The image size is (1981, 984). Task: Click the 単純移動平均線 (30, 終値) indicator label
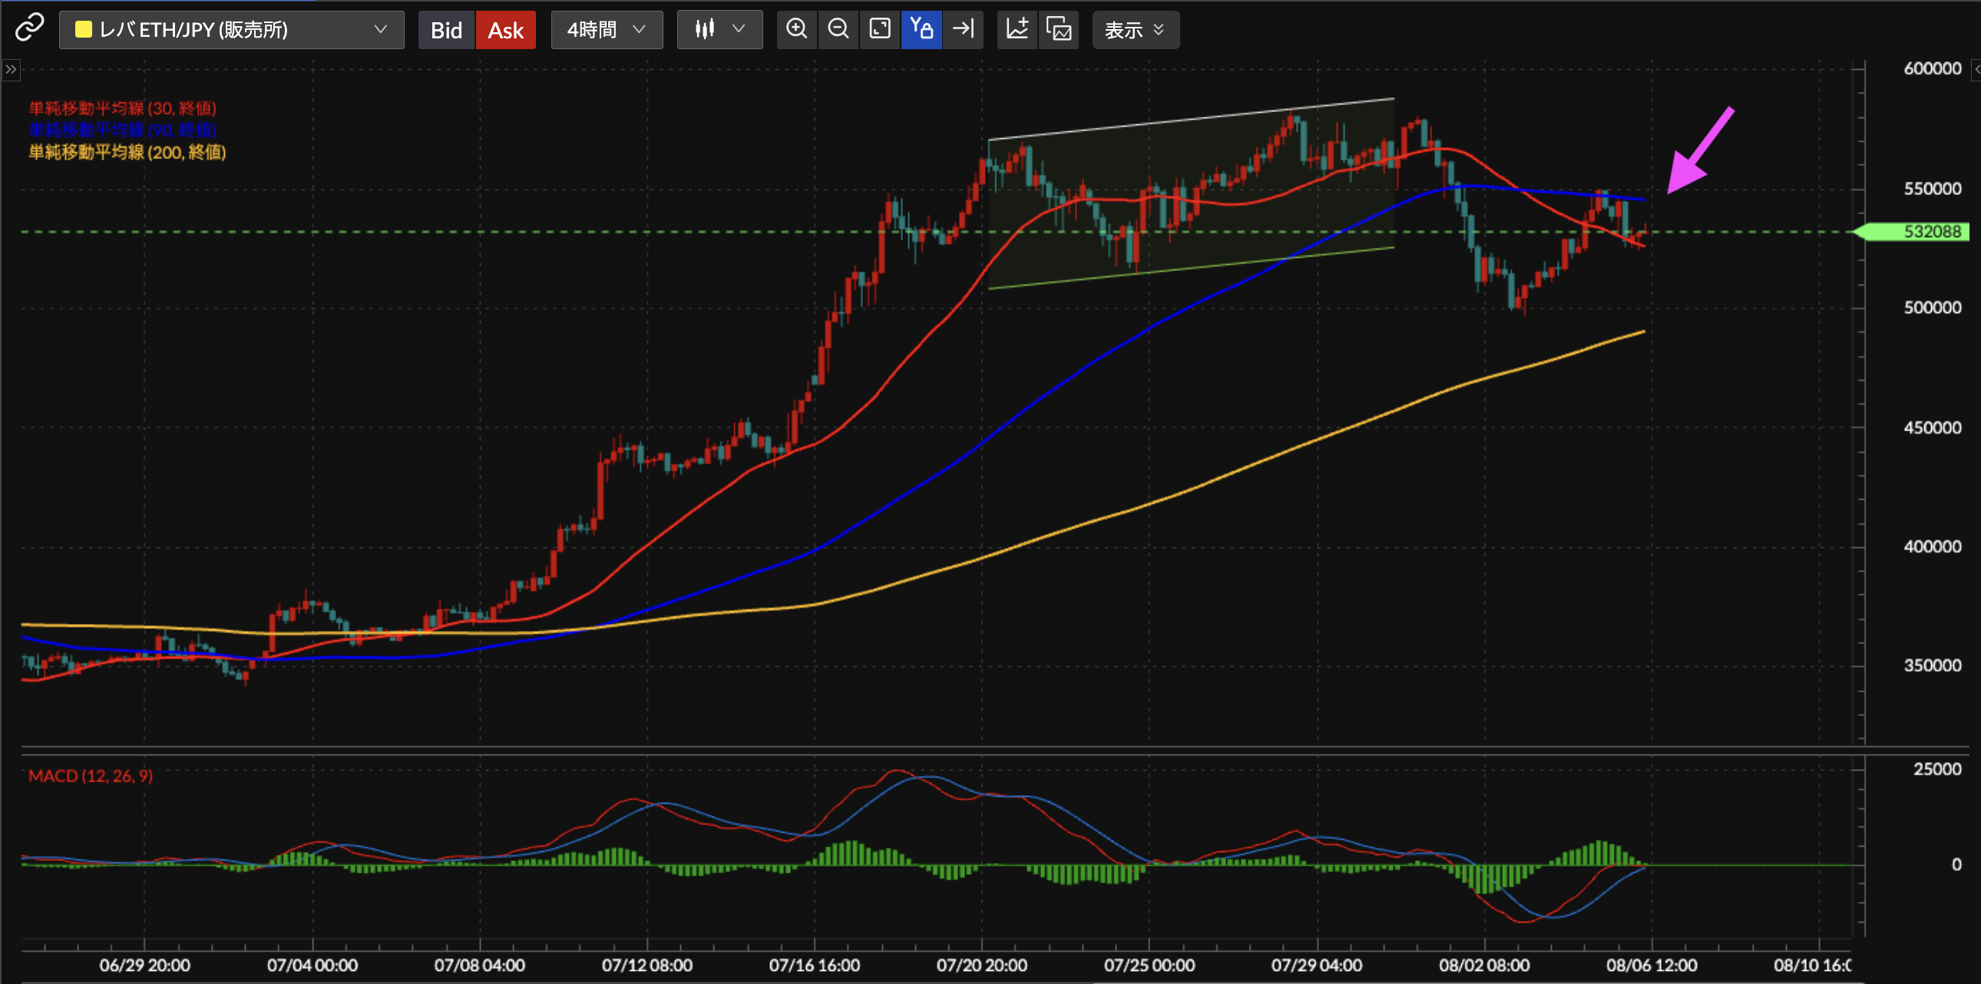pyautogui.click(x=122, y=108)
